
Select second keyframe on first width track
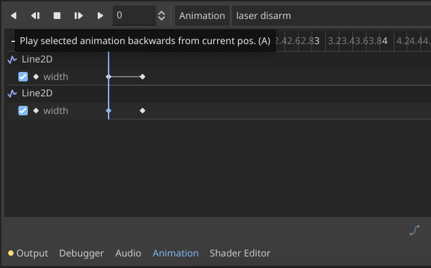click(x=143, y=77)
